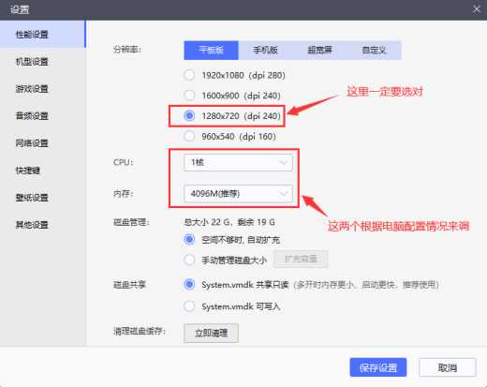Open 音频设置 section

[32, 116]
